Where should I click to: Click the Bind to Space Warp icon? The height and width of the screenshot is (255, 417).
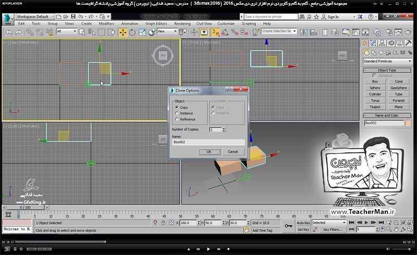[50, 32]
